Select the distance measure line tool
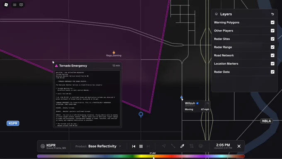The width and height of the screenshot is (282, 159). pyautogui.click(x=173, y=146)
